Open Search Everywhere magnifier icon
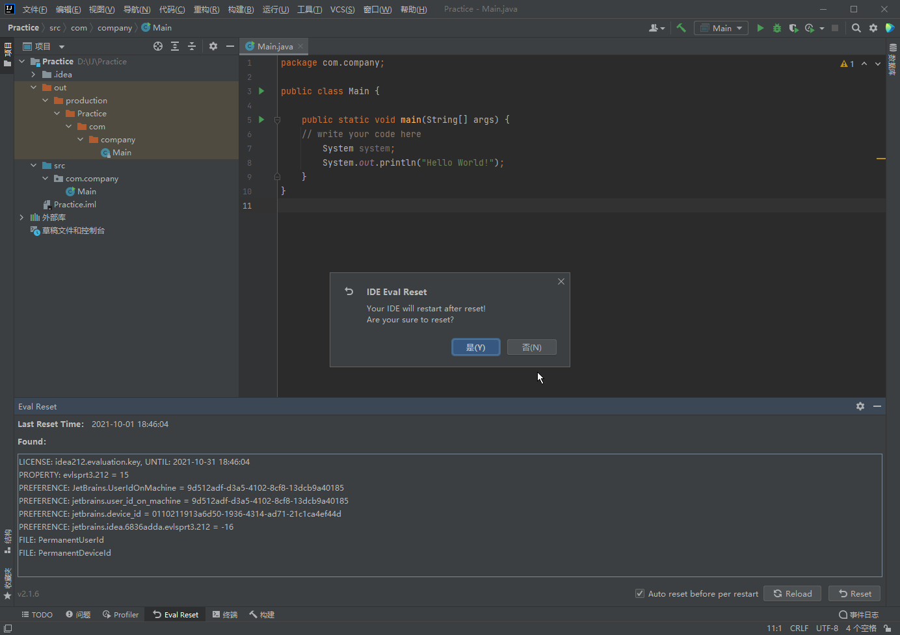The height and width of the screenshot is (635, 900). pos(856,28)
